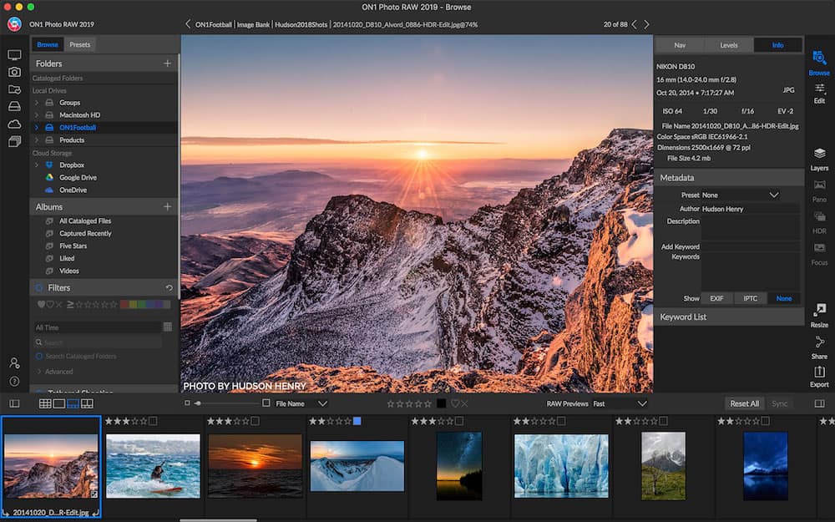Switch to the Presets tab

pyautogui.click(x=79, y=44)
